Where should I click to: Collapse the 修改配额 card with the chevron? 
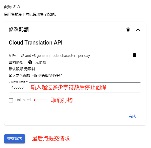138,30
